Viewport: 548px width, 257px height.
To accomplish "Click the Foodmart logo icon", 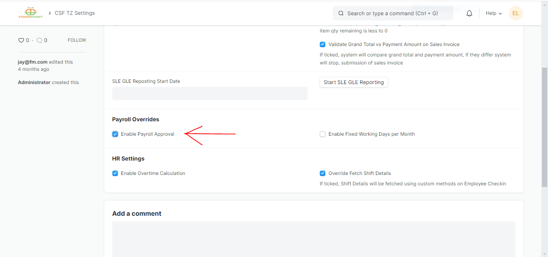I will coord(30,13).
